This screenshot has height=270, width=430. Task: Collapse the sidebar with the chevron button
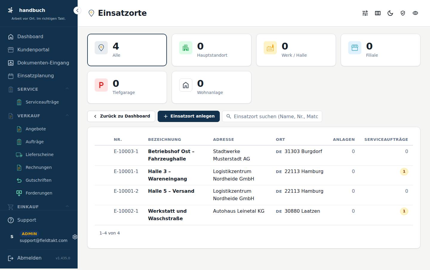[77, 10]
